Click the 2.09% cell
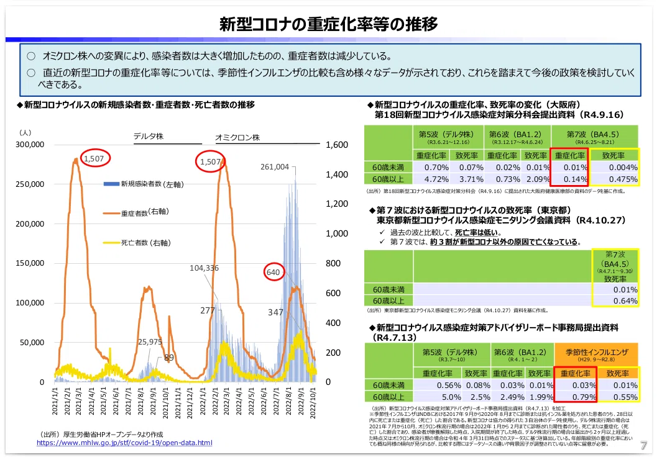 pos(535,179)
